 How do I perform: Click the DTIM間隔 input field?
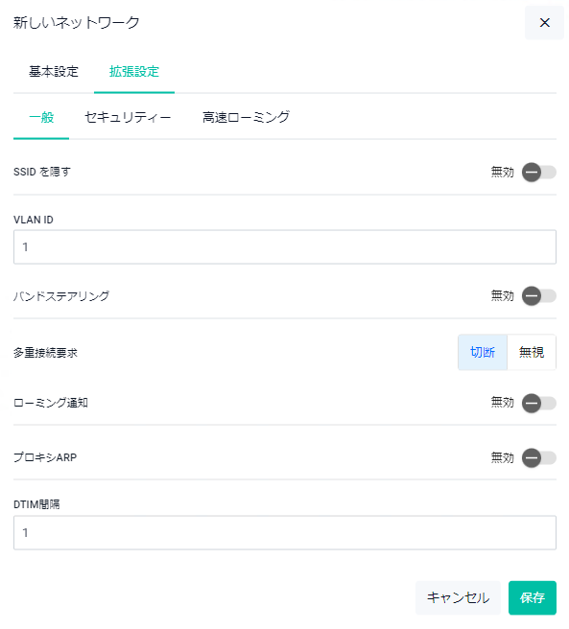[x=285, y=533]
